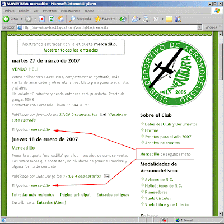This screenshot has width=224, height=224.
Task: Go to Página principal link
Action: coord(75,195)
